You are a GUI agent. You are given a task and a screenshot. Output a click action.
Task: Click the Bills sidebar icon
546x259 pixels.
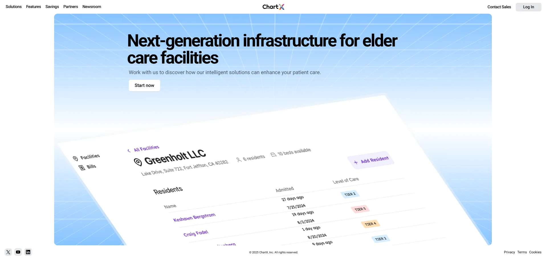82,168
